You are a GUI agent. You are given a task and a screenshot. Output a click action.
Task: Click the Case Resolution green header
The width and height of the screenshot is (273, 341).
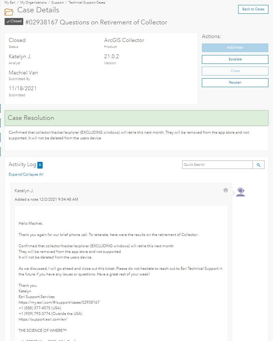pos(136,118)
